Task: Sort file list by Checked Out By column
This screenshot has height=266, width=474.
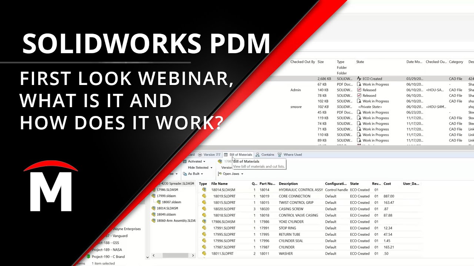Action: coord(303,62)
